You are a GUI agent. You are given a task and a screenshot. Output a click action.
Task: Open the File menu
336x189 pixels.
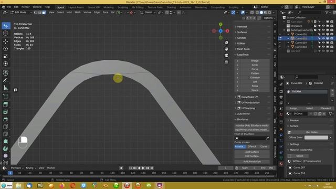pos(9,7)
